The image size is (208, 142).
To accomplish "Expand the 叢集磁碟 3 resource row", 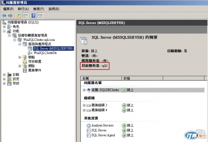I will [x=84, y=105].
